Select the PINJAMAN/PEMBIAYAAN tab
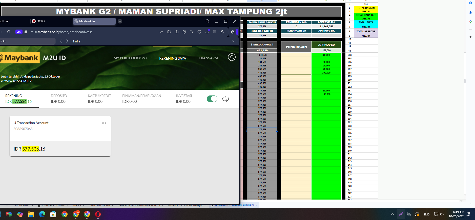Viewport: 475px width, 220px height. (x=142, y=99)
